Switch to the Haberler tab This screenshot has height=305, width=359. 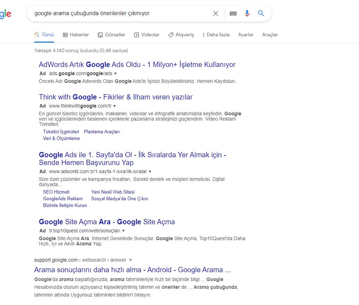coord(76,35)
